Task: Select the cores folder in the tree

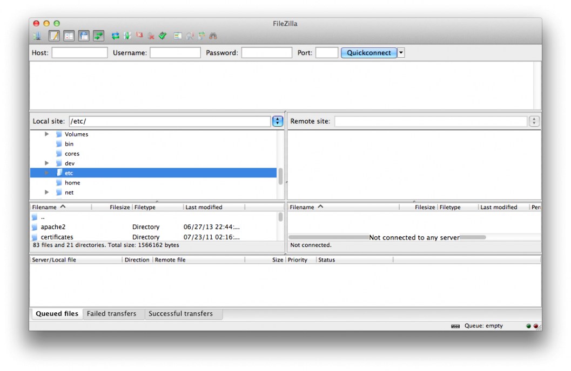Action: click(x=72, y=154)
